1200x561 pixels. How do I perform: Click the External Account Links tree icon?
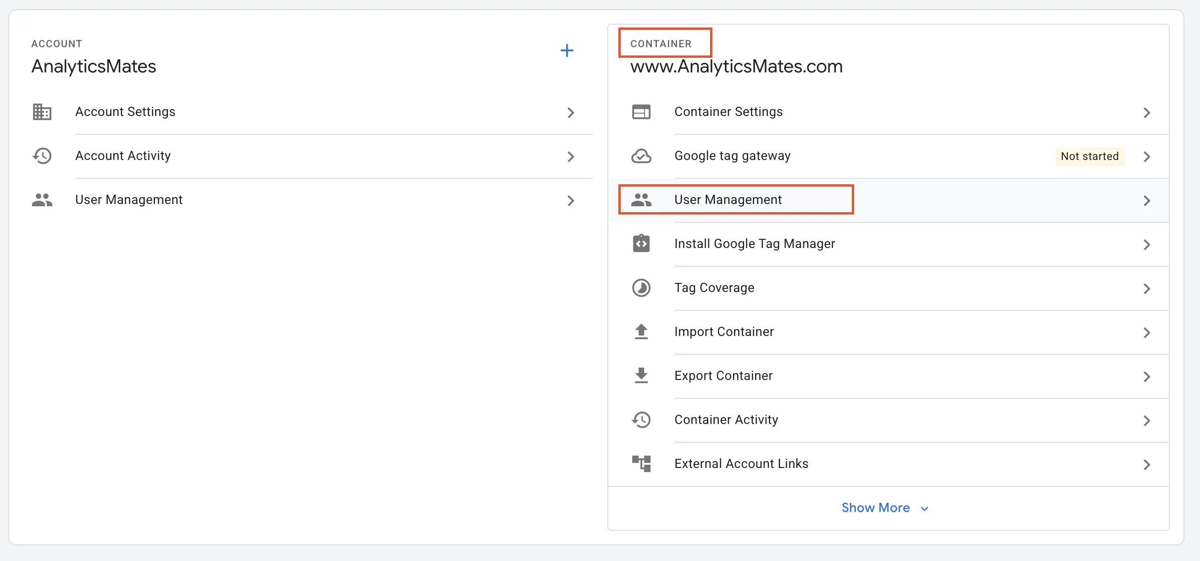pos(641,463)
